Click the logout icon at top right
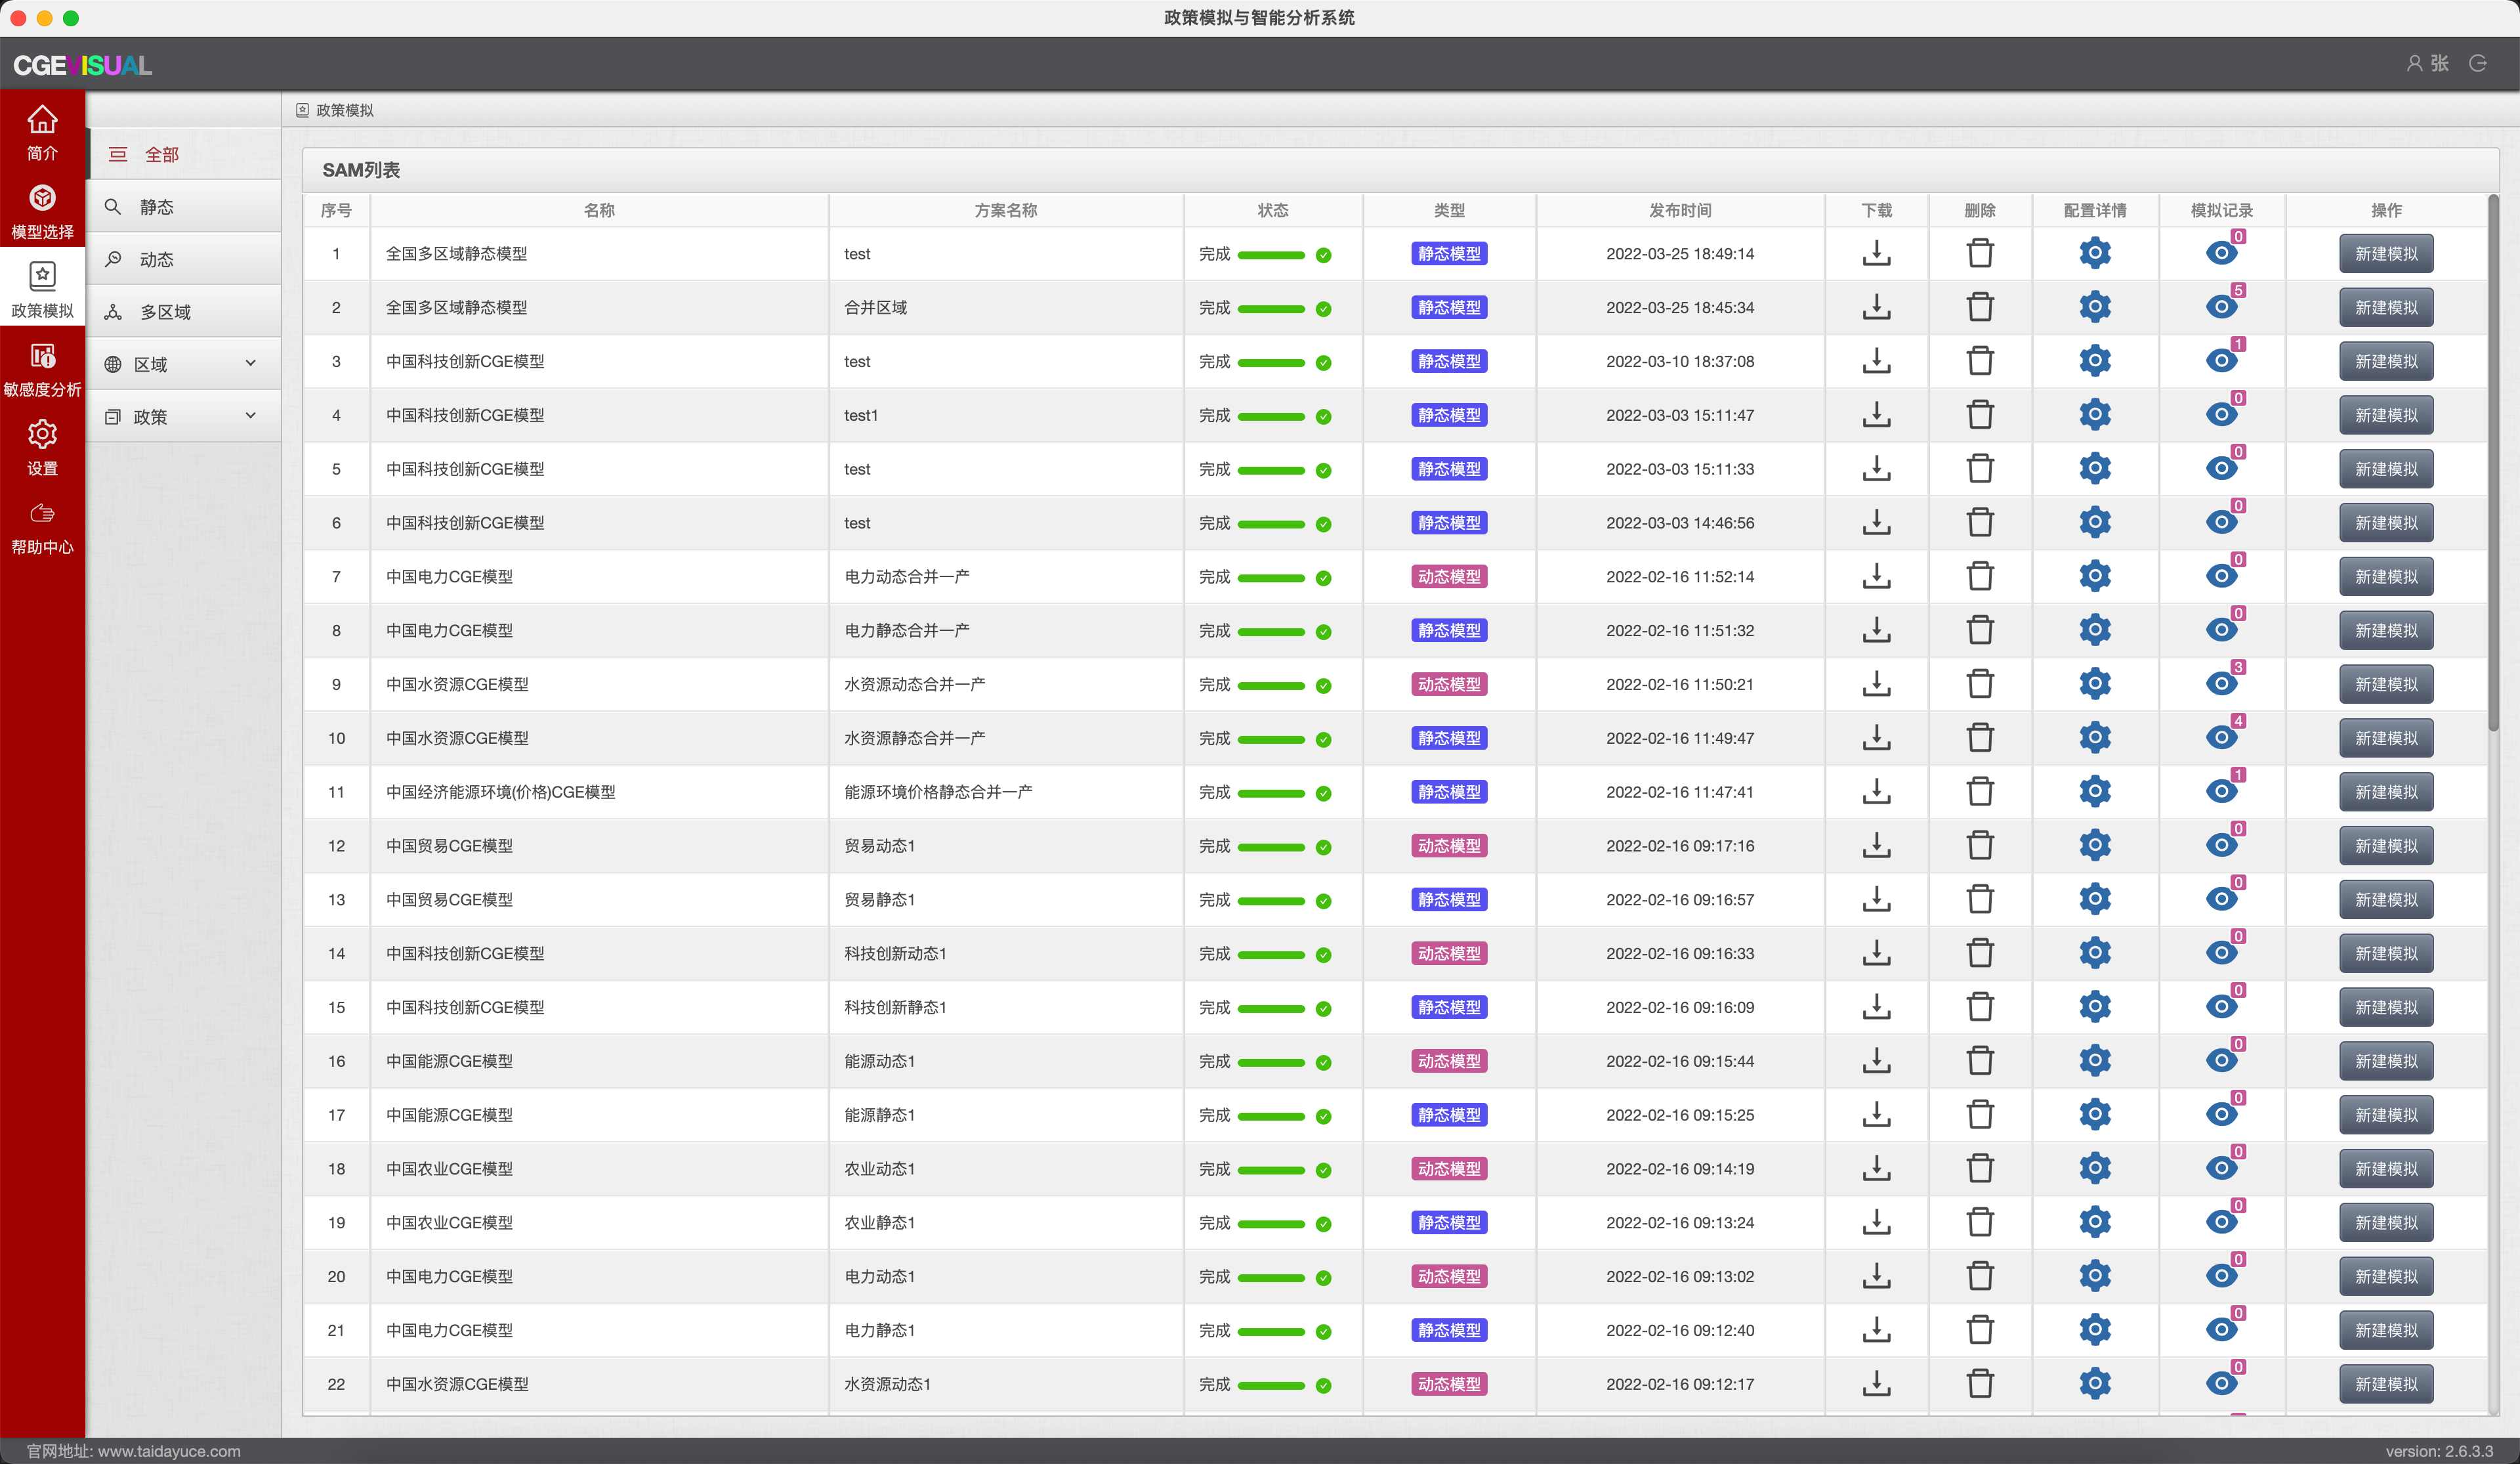The image size is (2520, 1464). 2477,64
